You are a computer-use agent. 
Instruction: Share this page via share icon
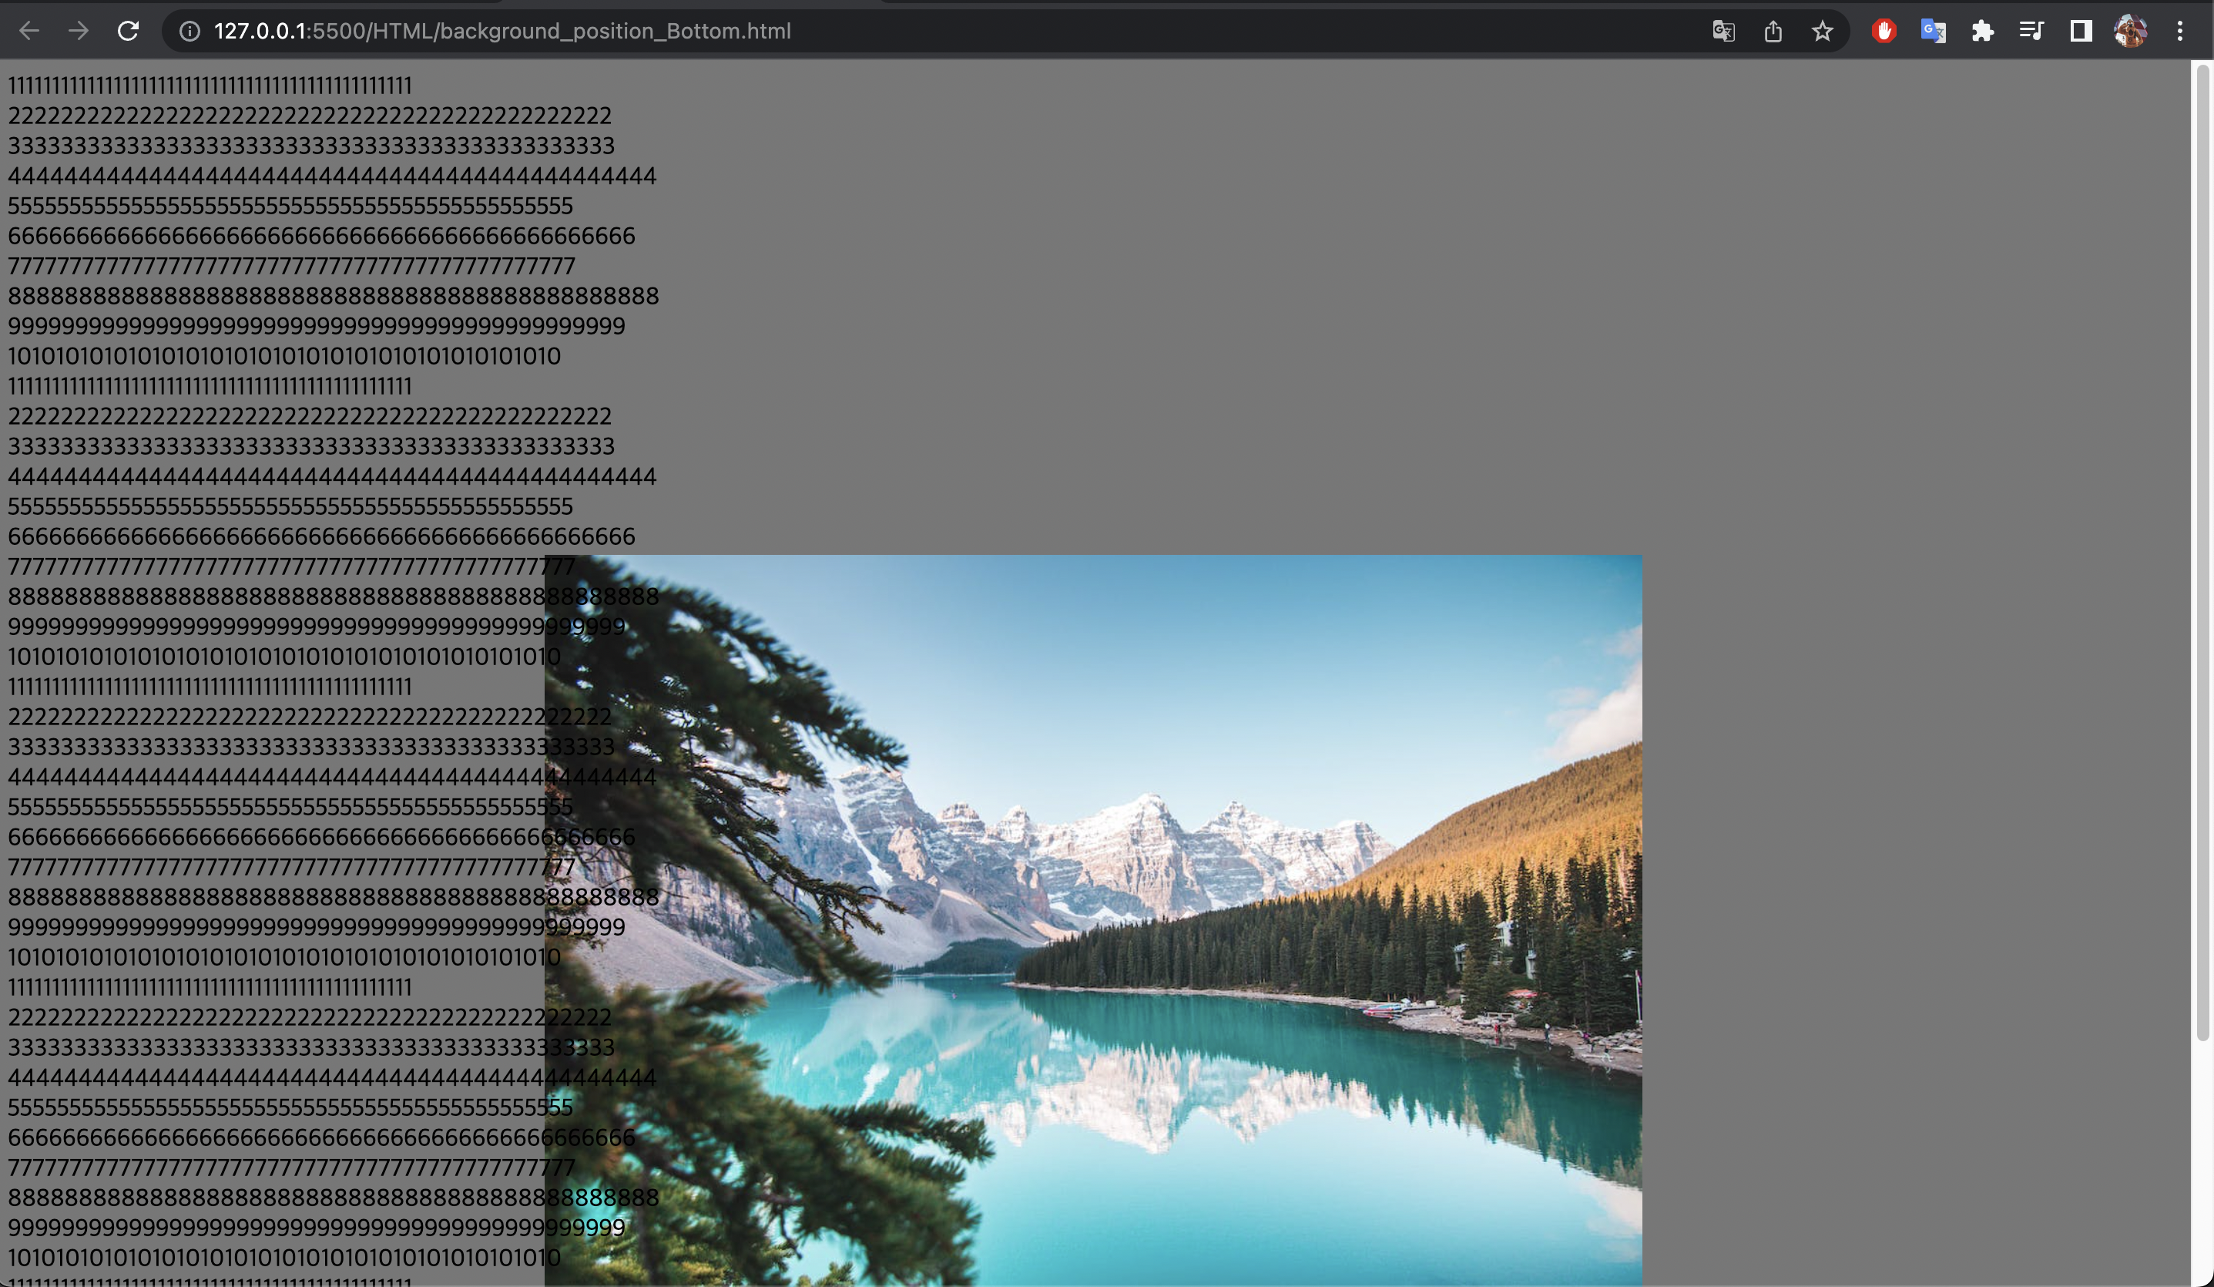pyautogui.click(x=1773, y=32)
